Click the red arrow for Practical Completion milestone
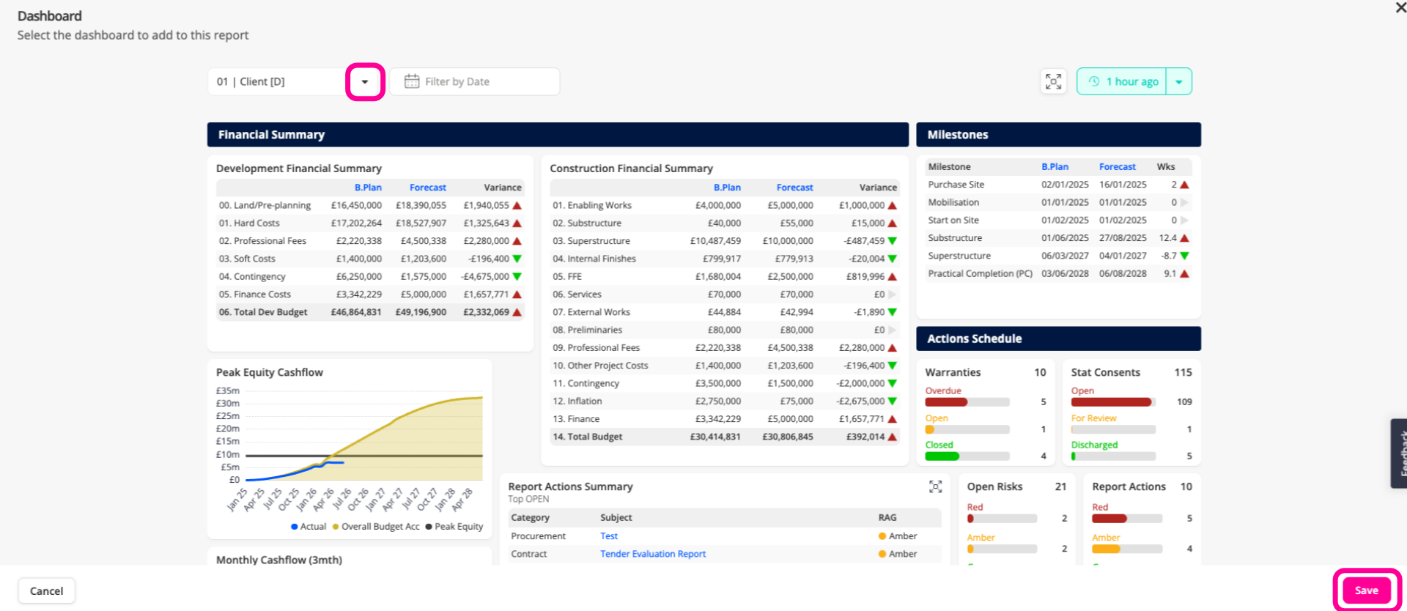Image resolution: width=1407 pixels, height=611 pixels. point(1184,273)
